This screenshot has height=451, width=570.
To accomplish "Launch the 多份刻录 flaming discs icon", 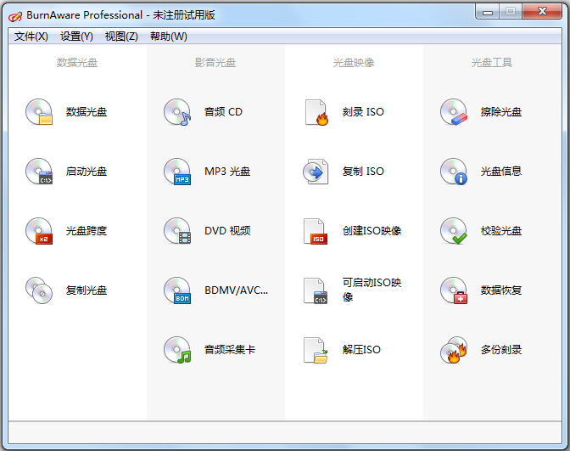I will tap(454, 349).
